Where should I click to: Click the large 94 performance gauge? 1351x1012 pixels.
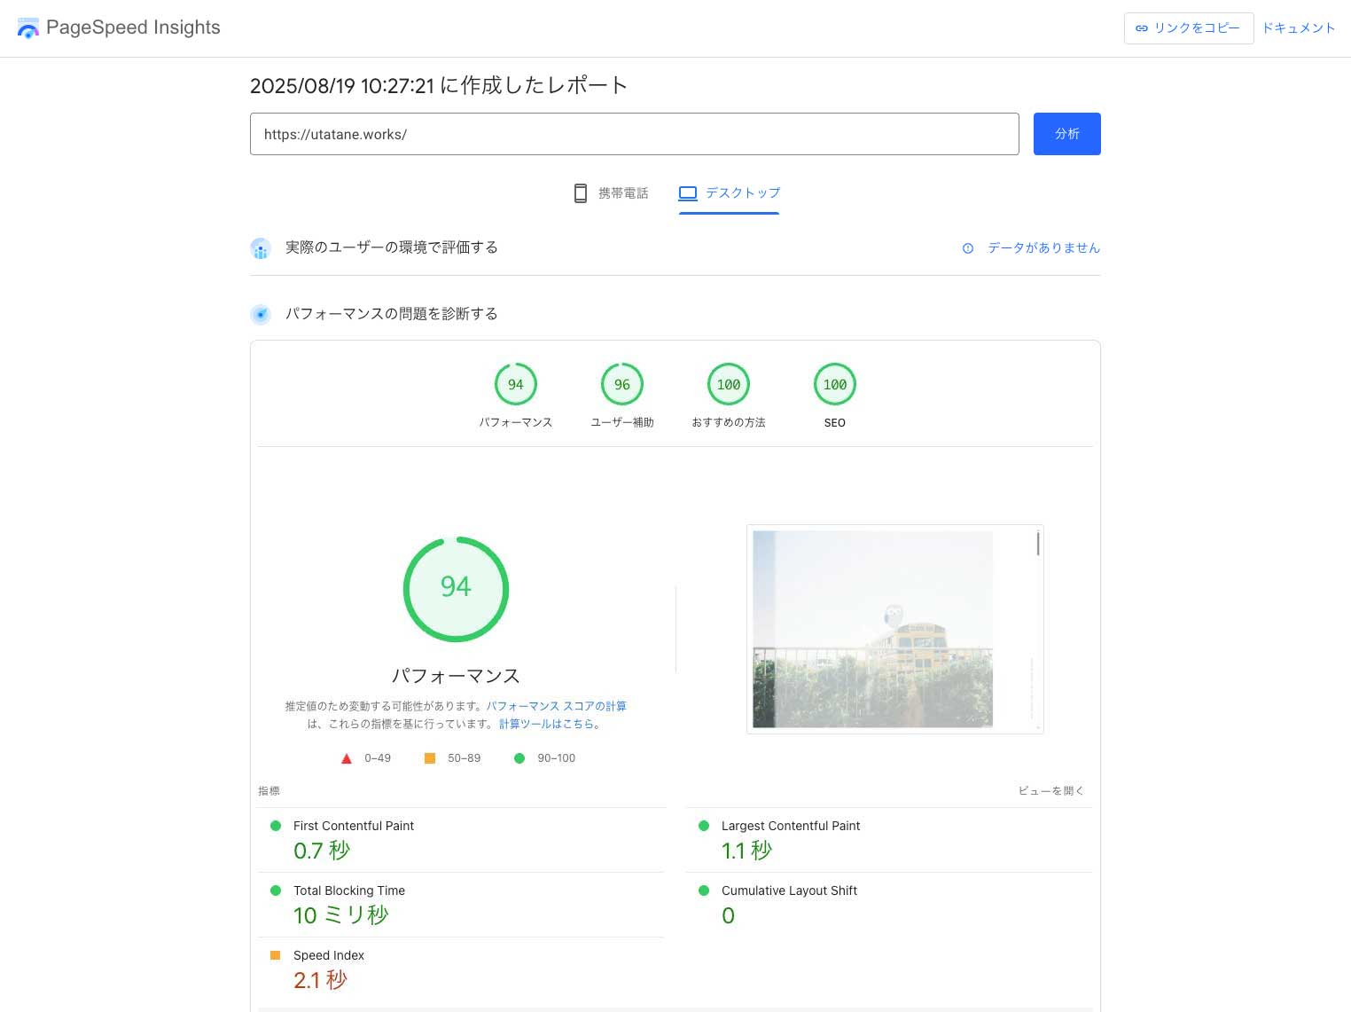click(456, 589)
